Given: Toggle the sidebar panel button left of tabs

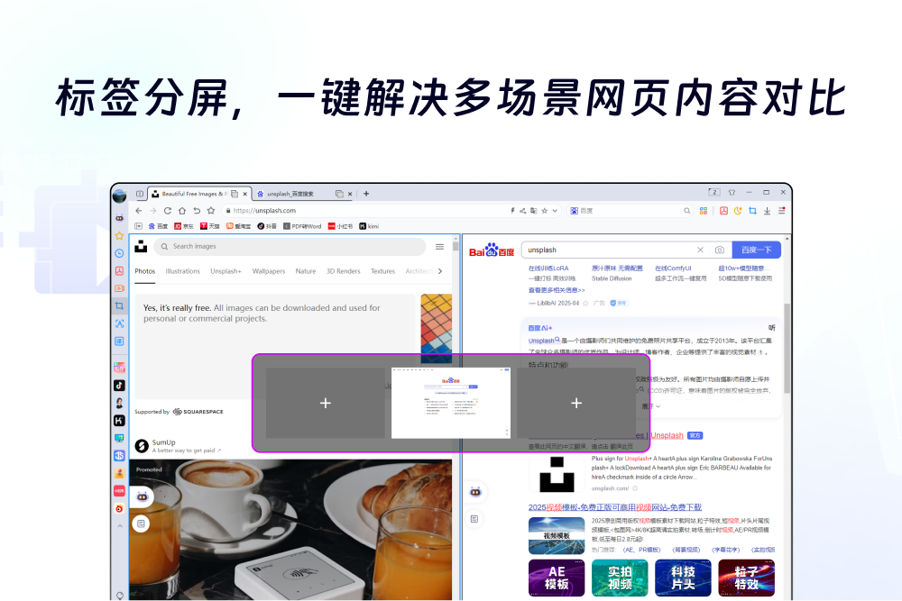Looking at the screenshot, I should [140, 193].
